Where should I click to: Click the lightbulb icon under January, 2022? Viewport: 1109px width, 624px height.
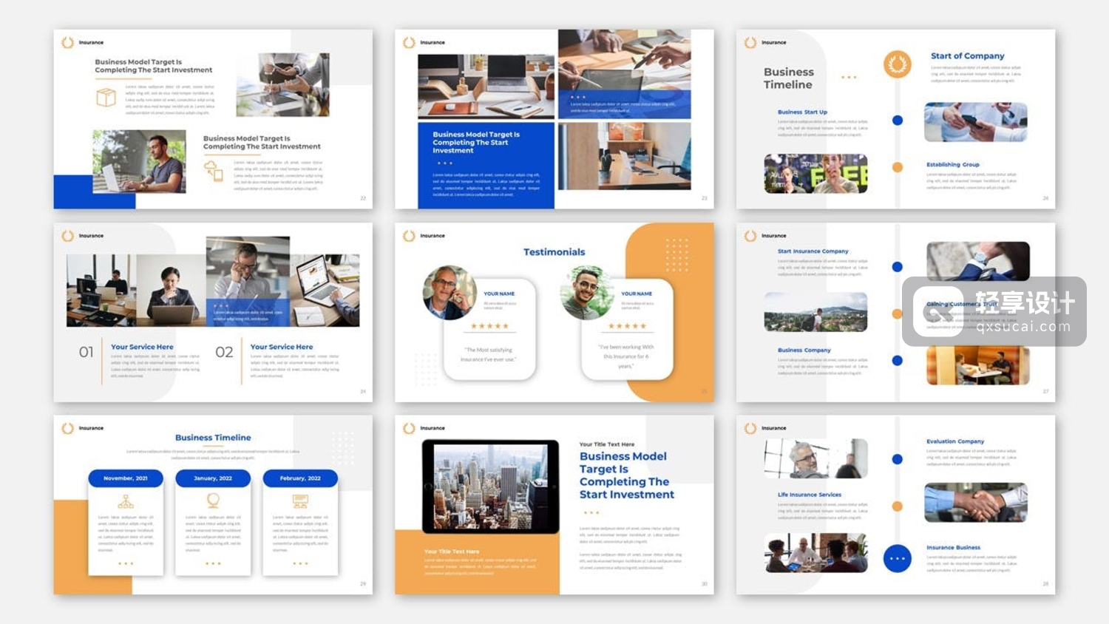[x=213, y=501]
